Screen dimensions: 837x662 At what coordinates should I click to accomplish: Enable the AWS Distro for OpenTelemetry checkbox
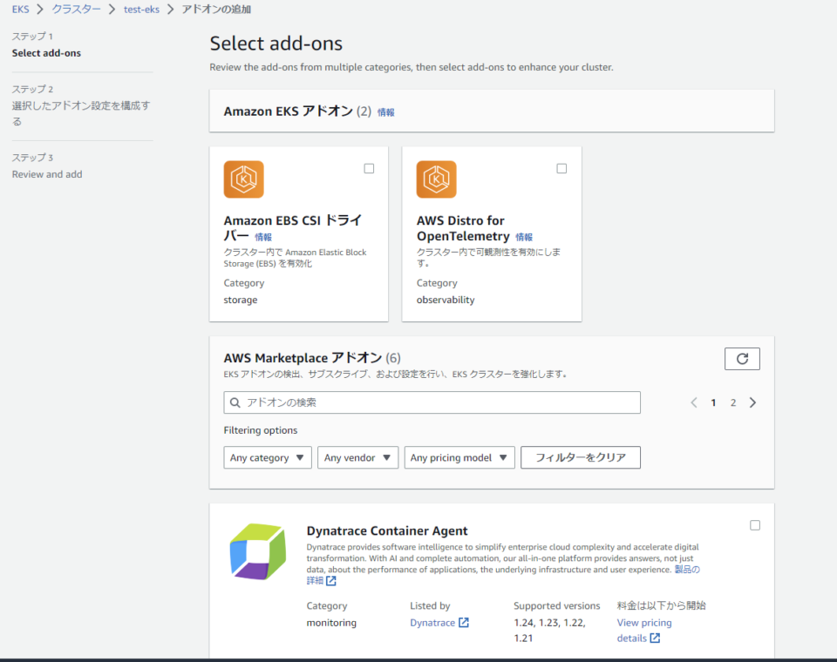pos(561,167)
